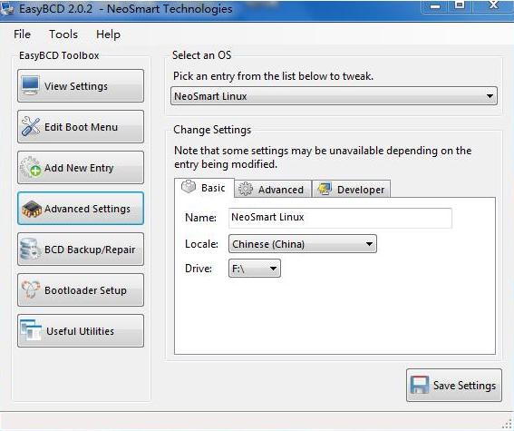
Task: Click the Save Settings button text
Action: click(464, 386)
